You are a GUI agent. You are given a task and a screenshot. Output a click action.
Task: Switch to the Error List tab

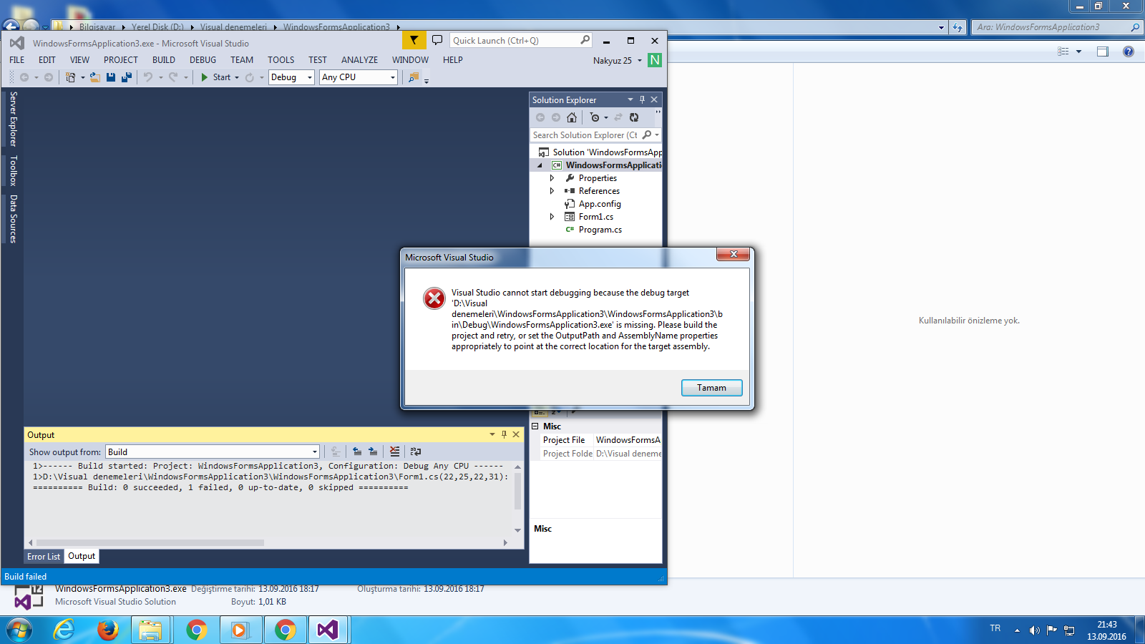(x=44, y=556)
